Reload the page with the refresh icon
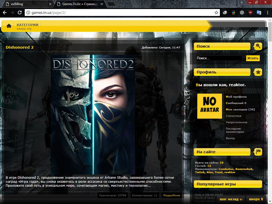 (x=20, y=13)
